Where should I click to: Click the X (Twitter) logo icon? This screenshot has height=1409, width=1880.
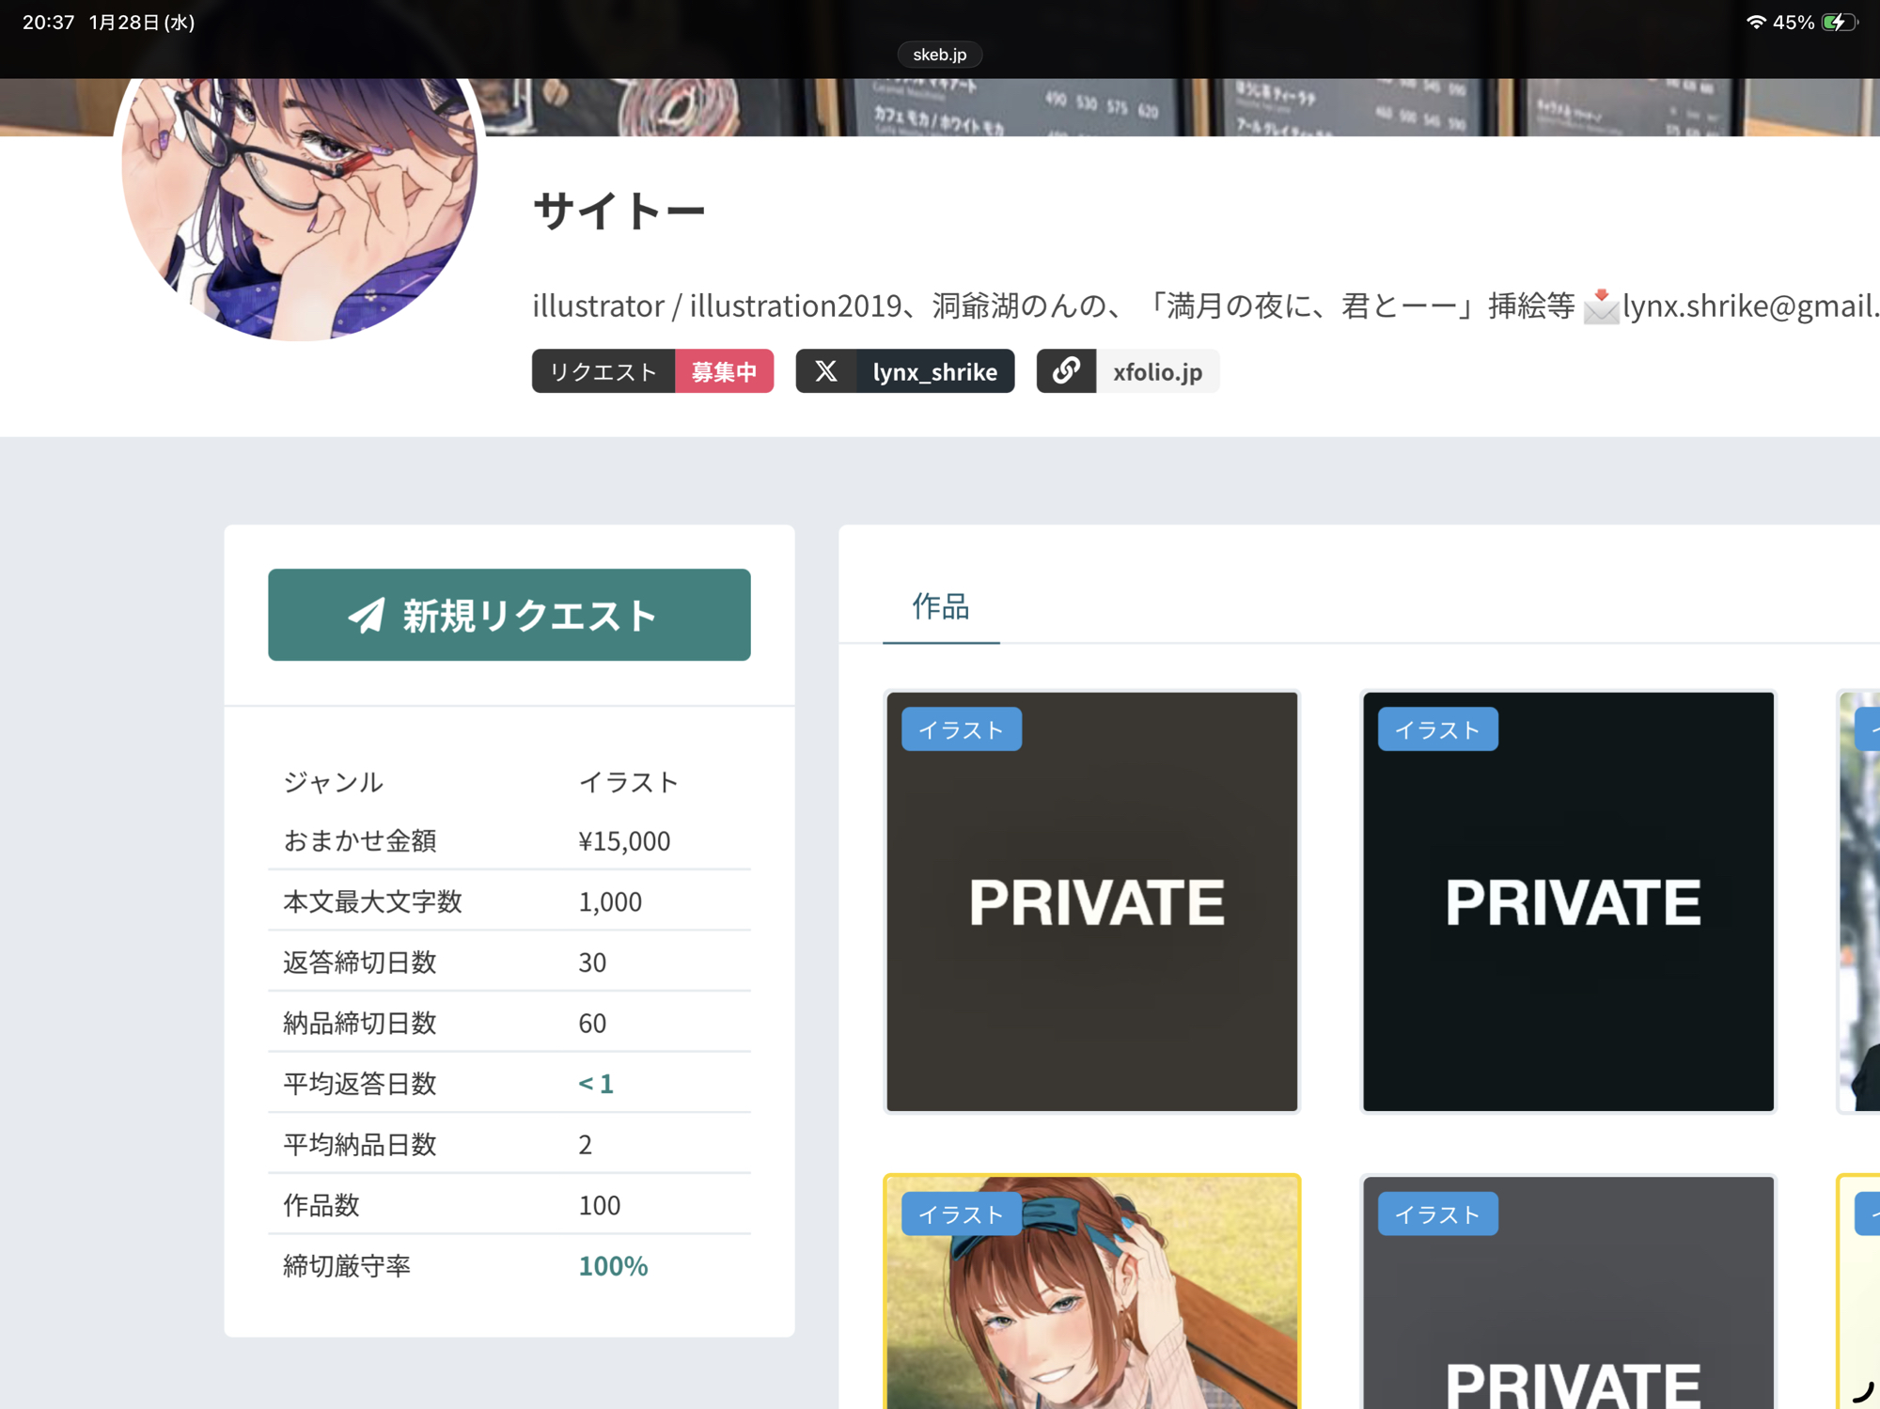[825, 371]
